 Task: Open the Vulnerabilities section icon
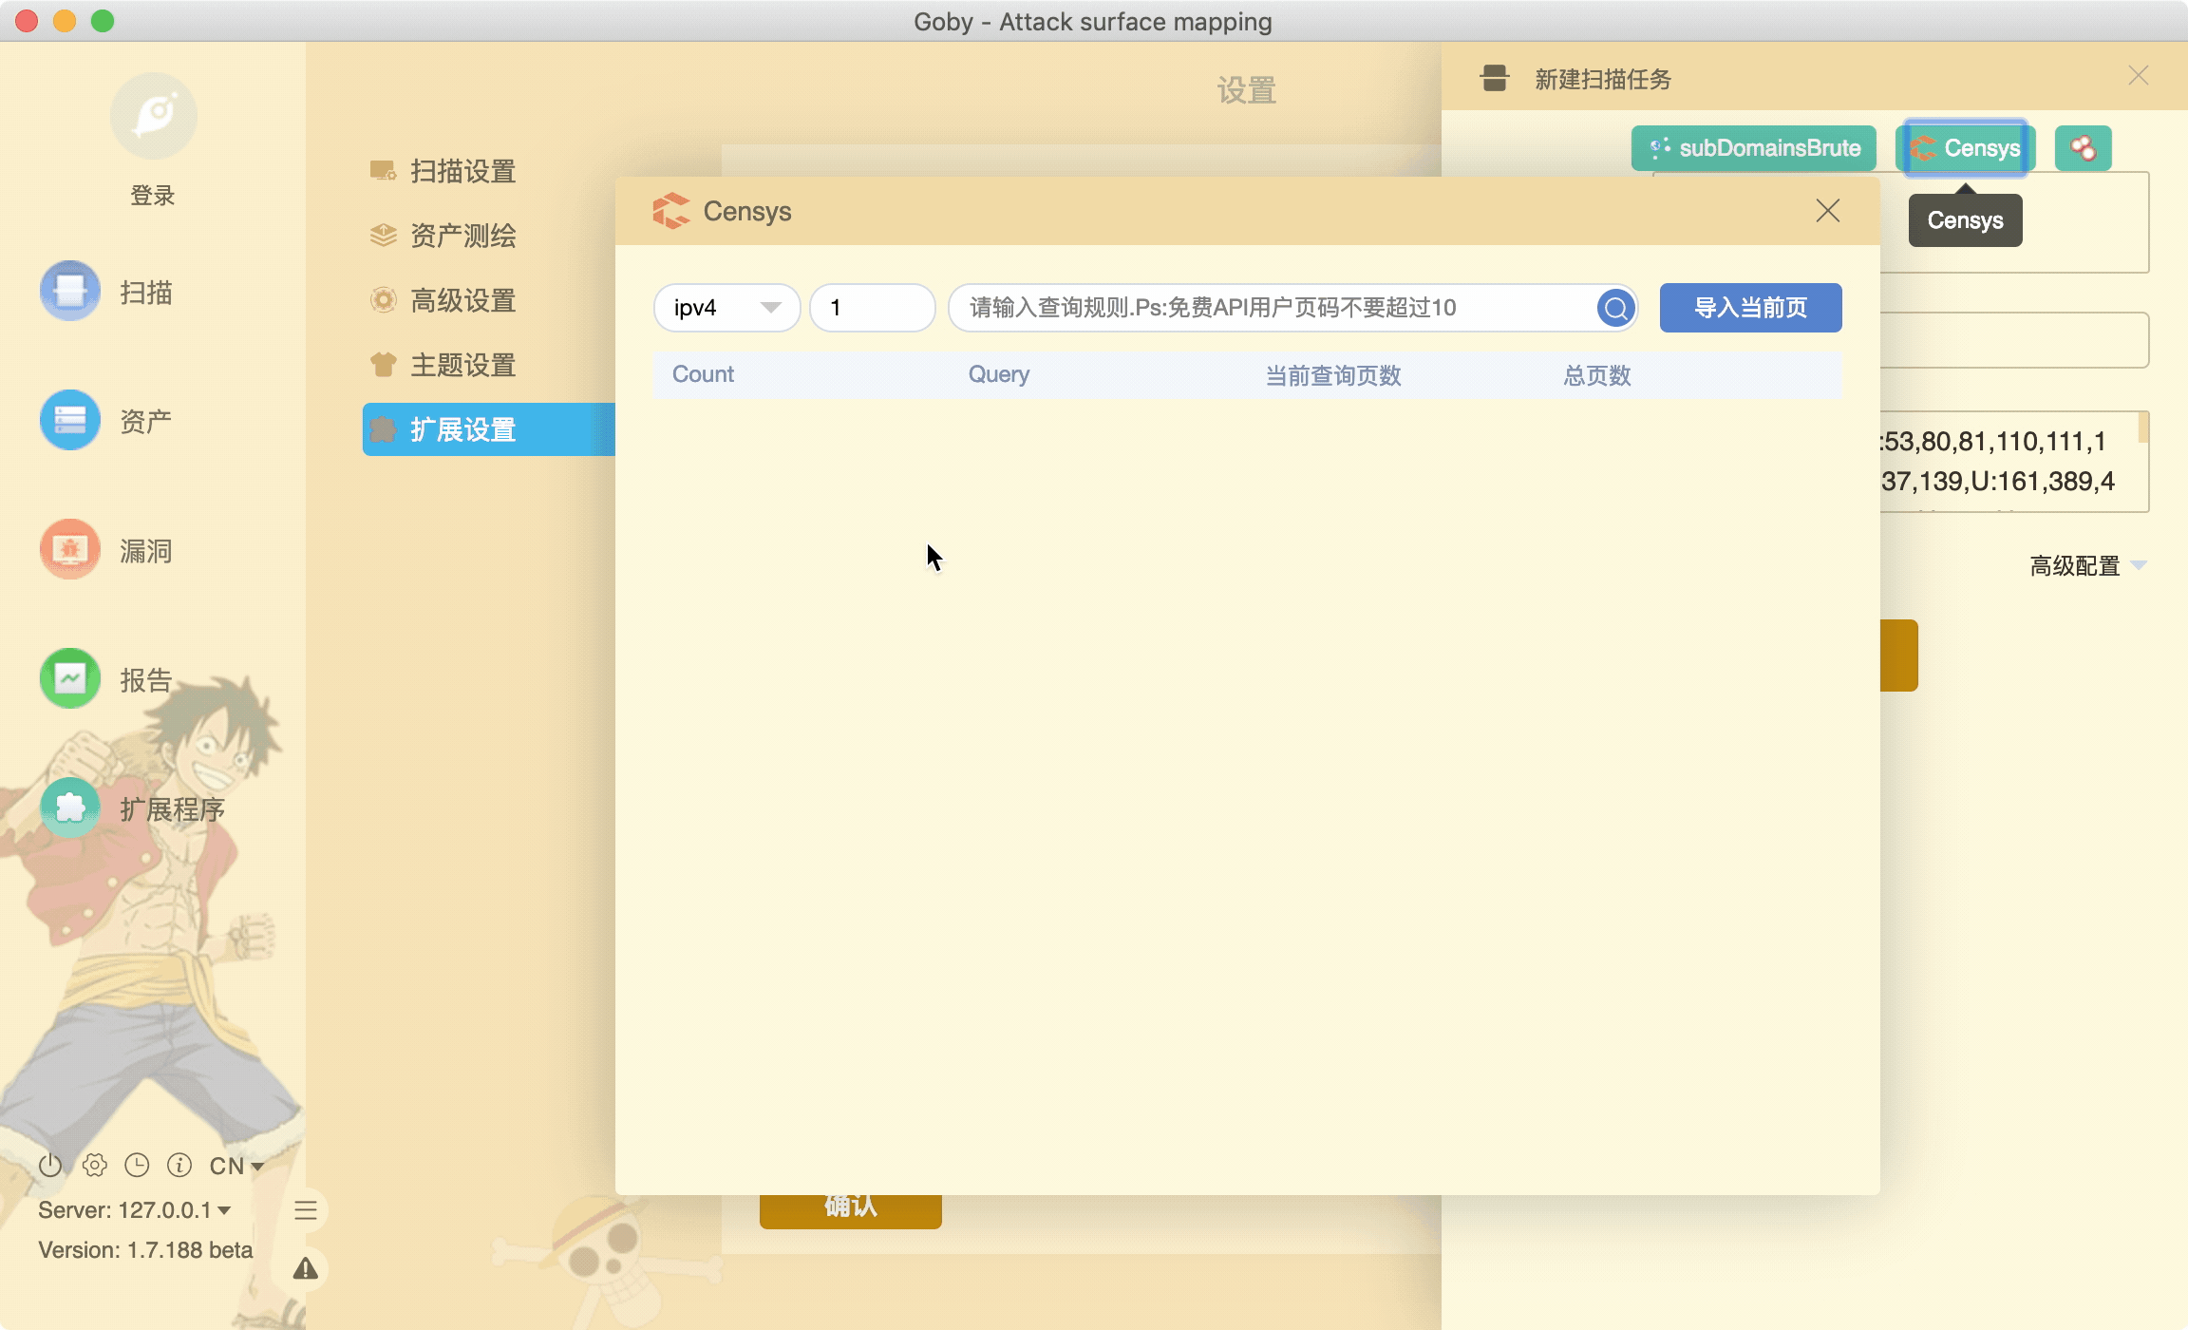click(70, 550)
